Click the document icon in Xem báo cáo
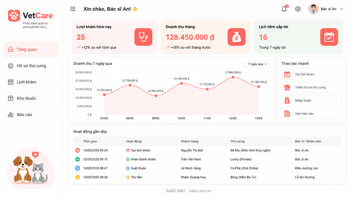The height and width of the screenshot is (197, 352). (287, 114)
